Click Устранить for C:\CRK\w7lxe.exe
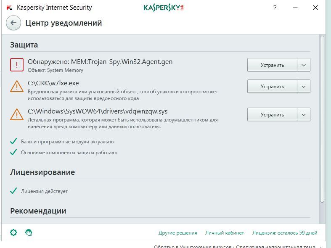 pos(272,87)
